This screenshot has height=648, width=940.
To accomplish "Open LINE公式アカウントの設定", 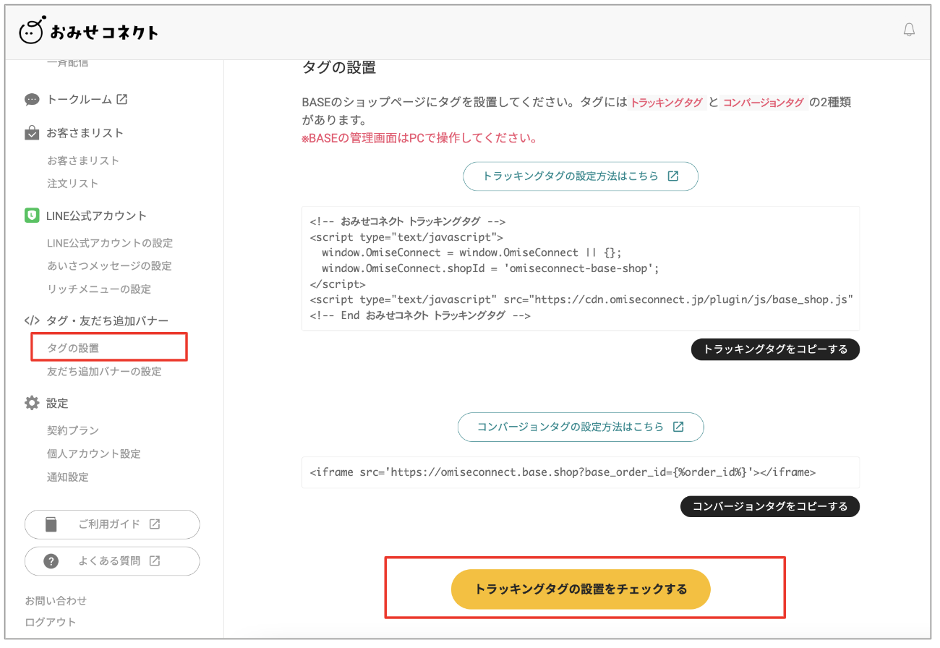I will pos(110,243).
